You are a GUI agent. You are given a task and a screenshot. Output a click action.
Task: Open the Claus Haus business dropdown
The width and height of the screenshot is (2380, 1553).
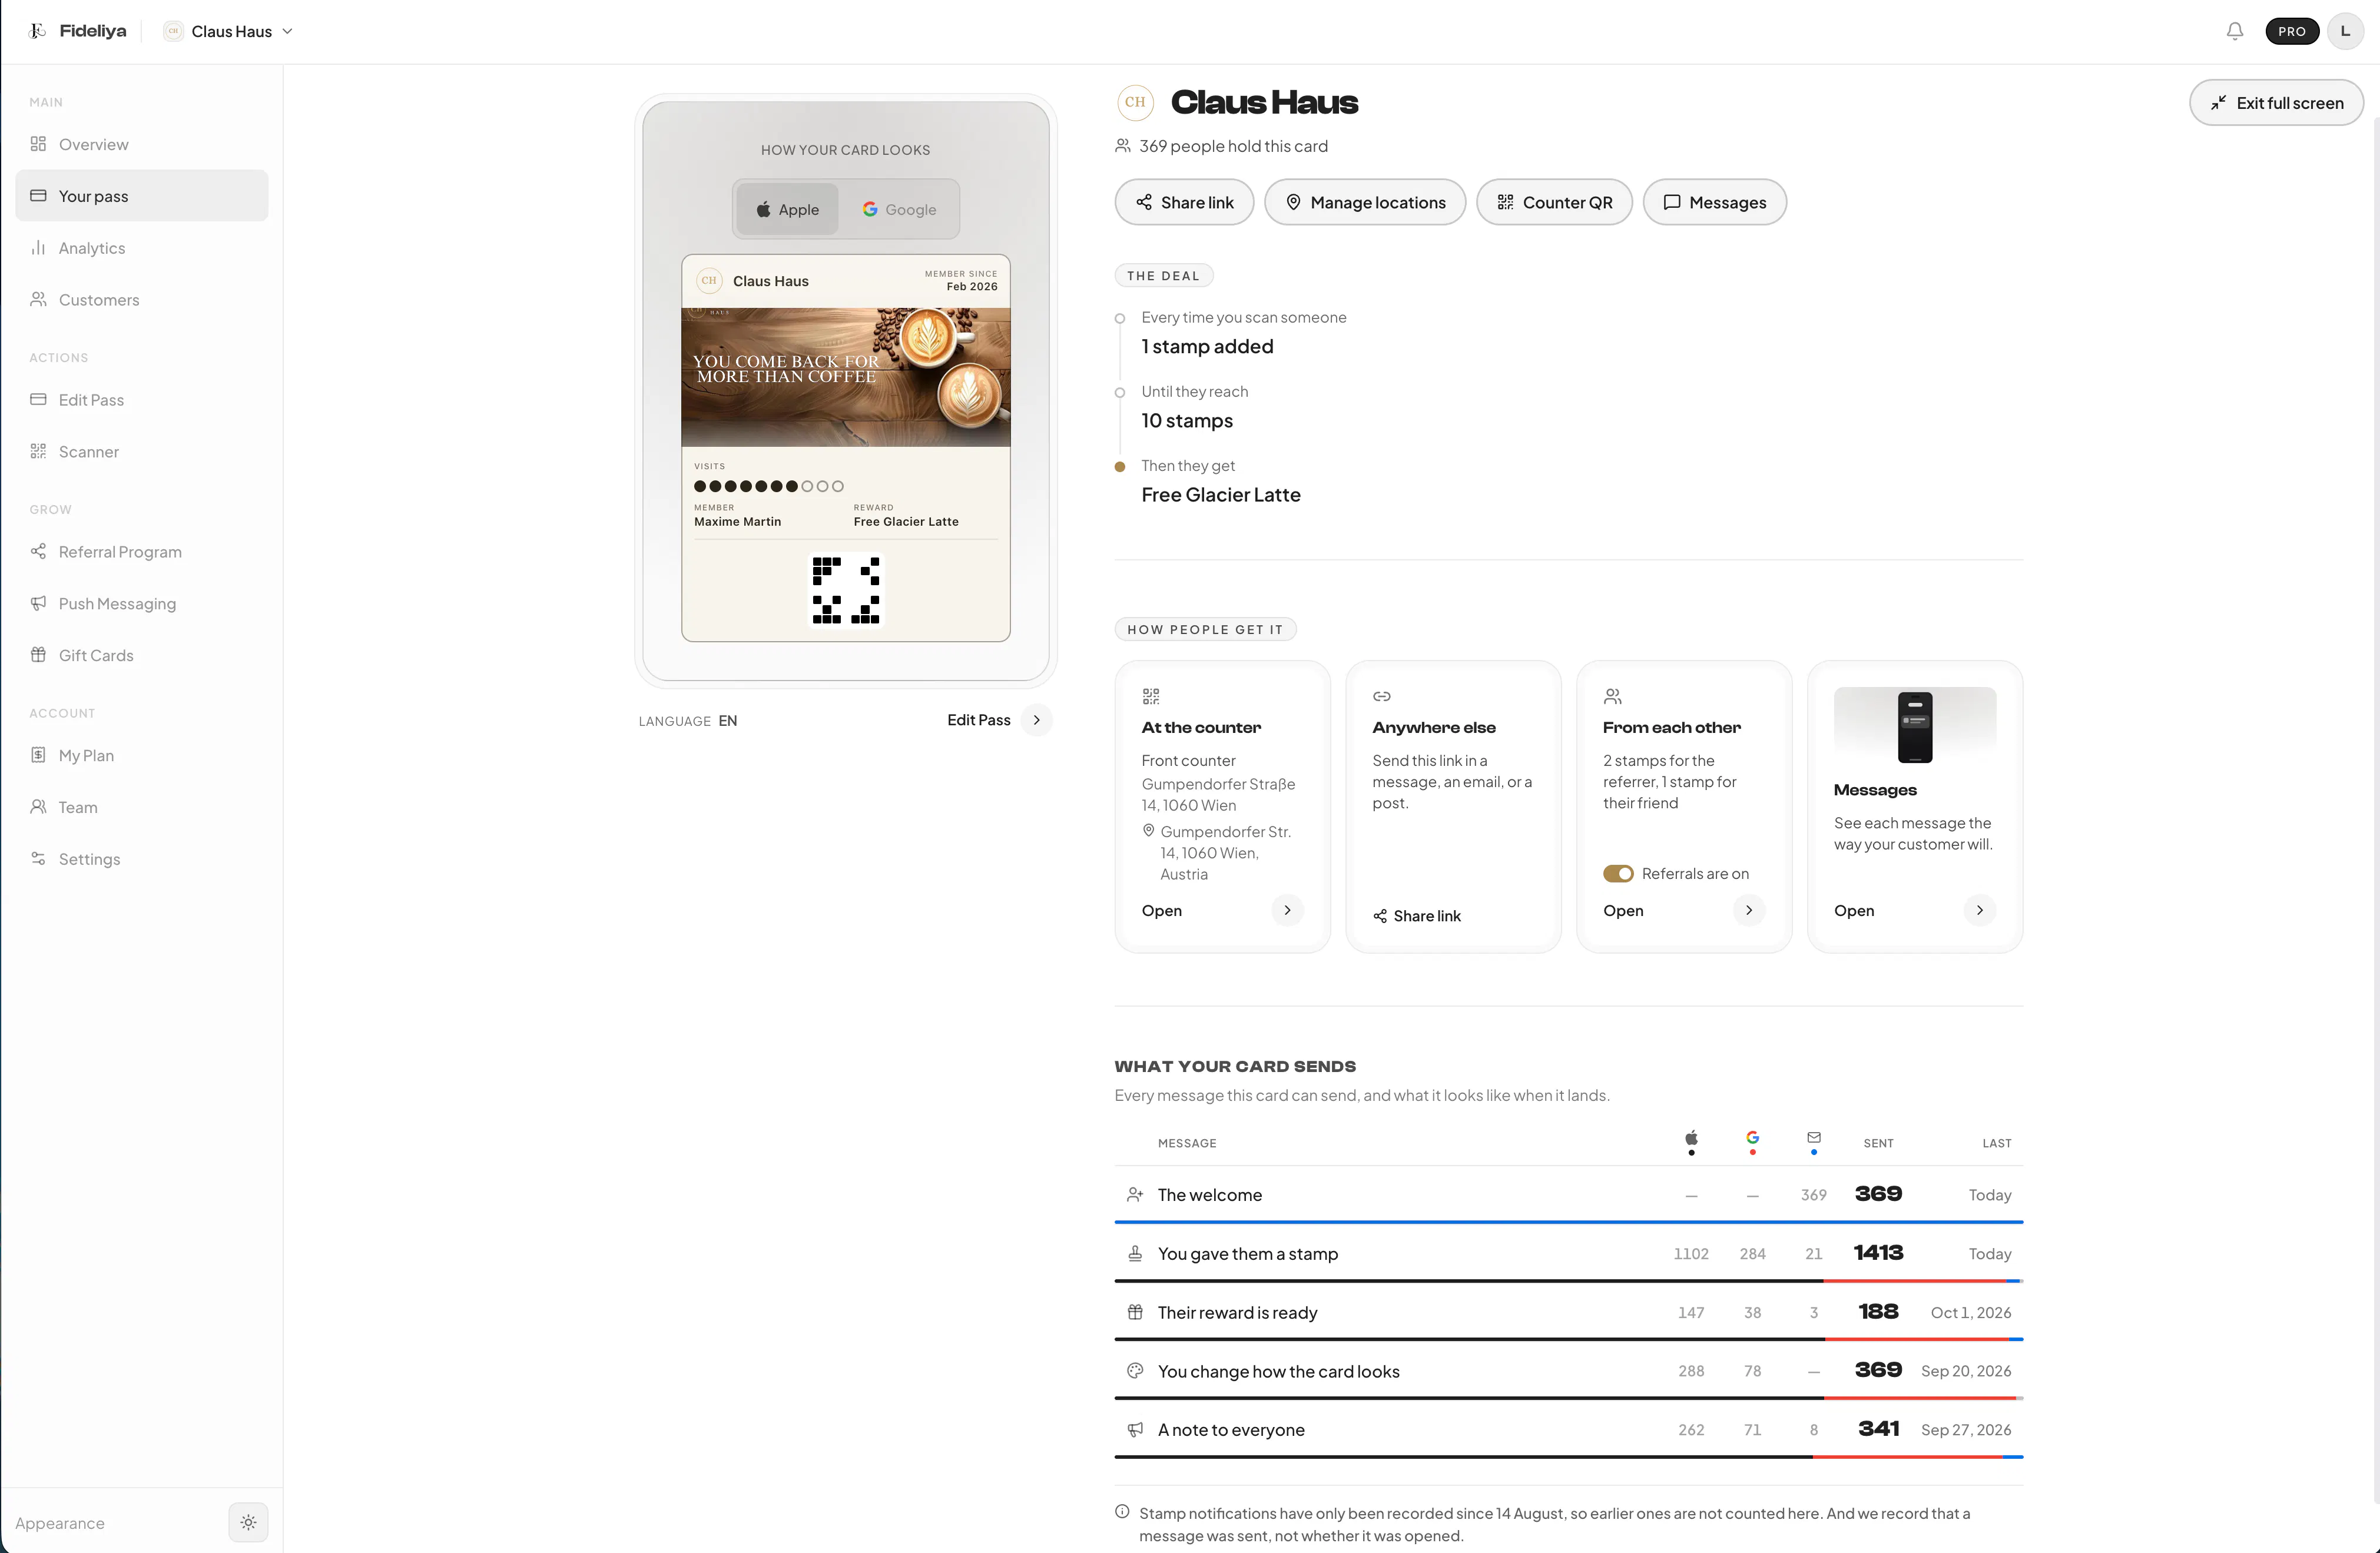(x=229, y=31)
